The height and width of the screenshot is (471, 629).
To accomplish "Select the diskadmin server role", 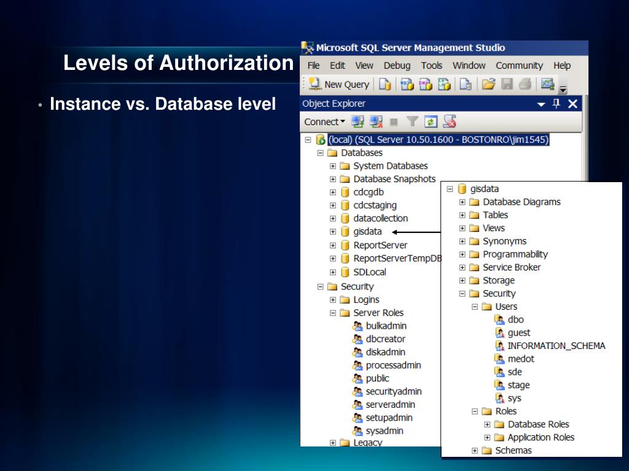I will (x=386, y=352).
